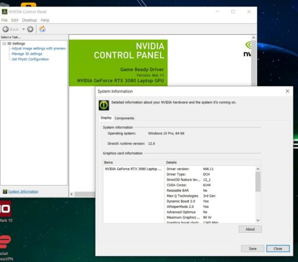The width and height of the screenshot is (298, 262).
Task: Click Windows 10 Pro, 64-bit text
Action: [x=166, y=133]
